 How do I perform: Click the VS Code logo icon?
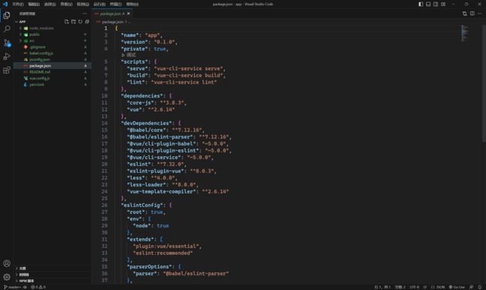5,4
